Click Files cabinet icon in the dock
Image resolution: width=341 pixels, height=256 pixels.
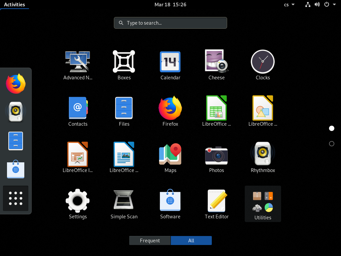[x=16, y=141]
